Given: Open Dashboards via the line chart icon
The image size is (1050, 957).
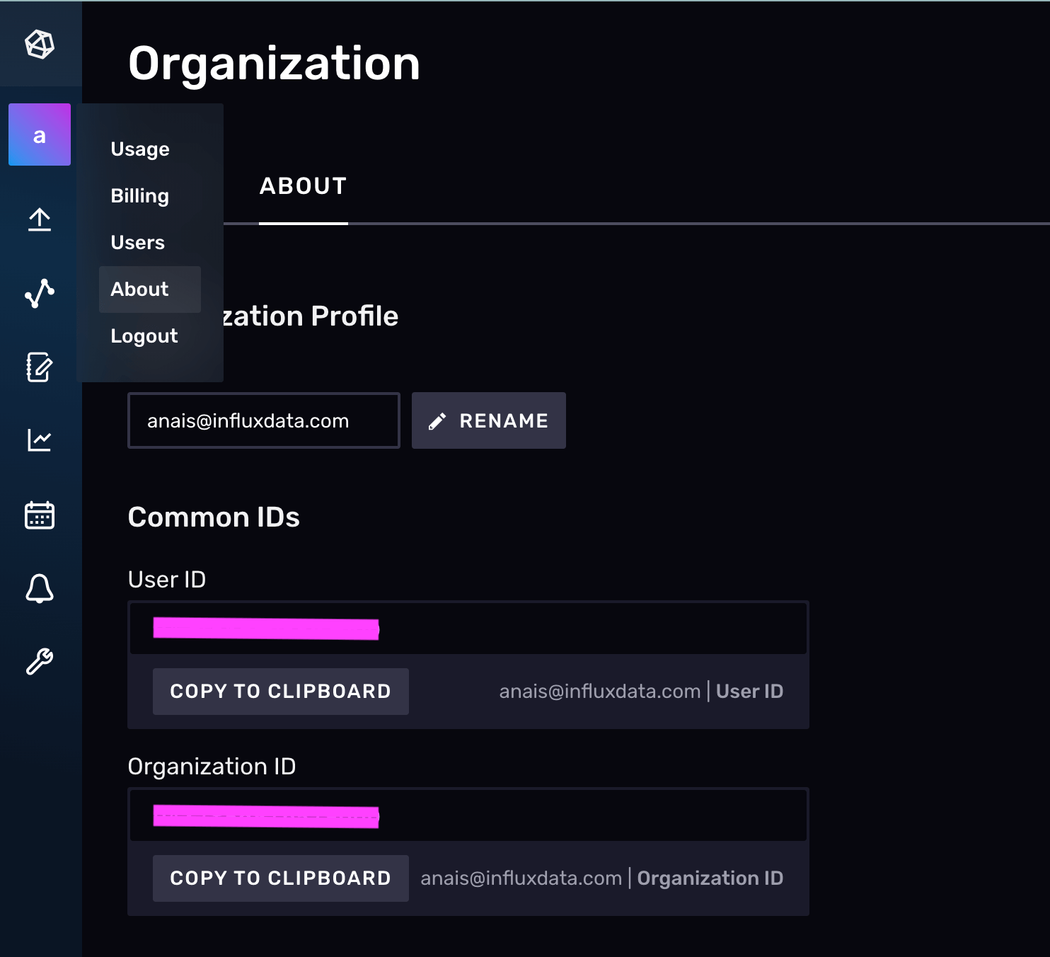Looking at the screenshot, I should [x=40, y=440].
